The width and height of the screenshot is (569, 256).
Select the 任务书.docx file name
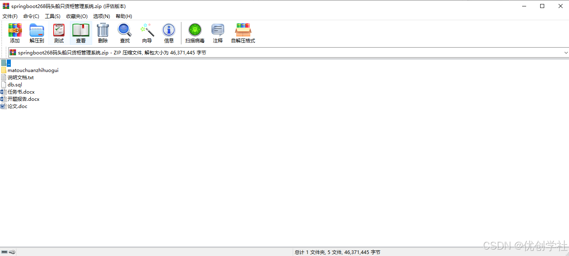21,92
